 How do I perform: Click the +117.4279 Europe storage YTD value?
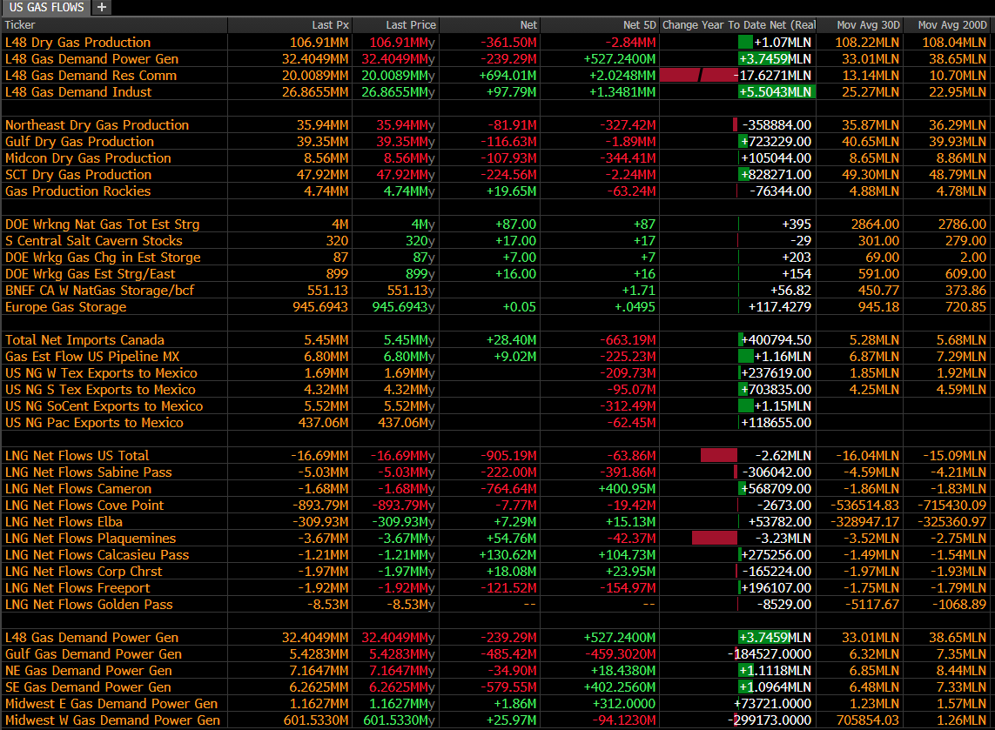[x=780, y=306]
